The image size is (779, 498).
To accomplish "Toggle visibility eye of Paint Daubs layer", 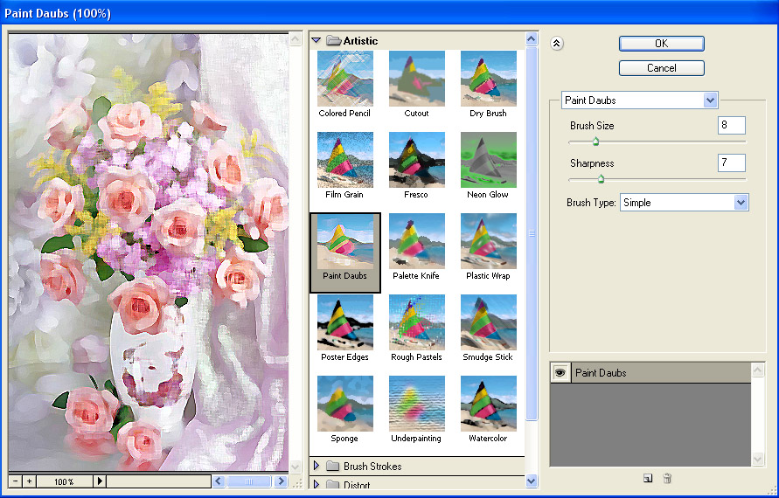I will (x=560, y=372).
